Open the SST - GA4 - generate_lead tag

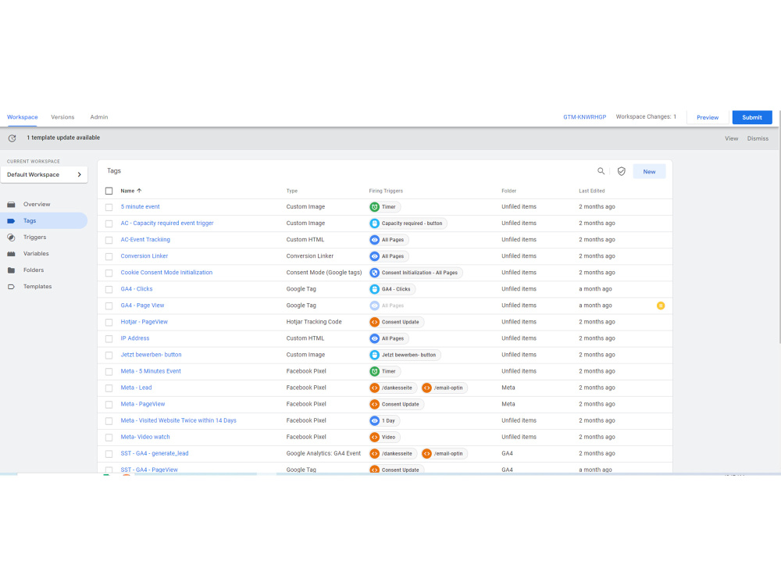tap(155, 453)
